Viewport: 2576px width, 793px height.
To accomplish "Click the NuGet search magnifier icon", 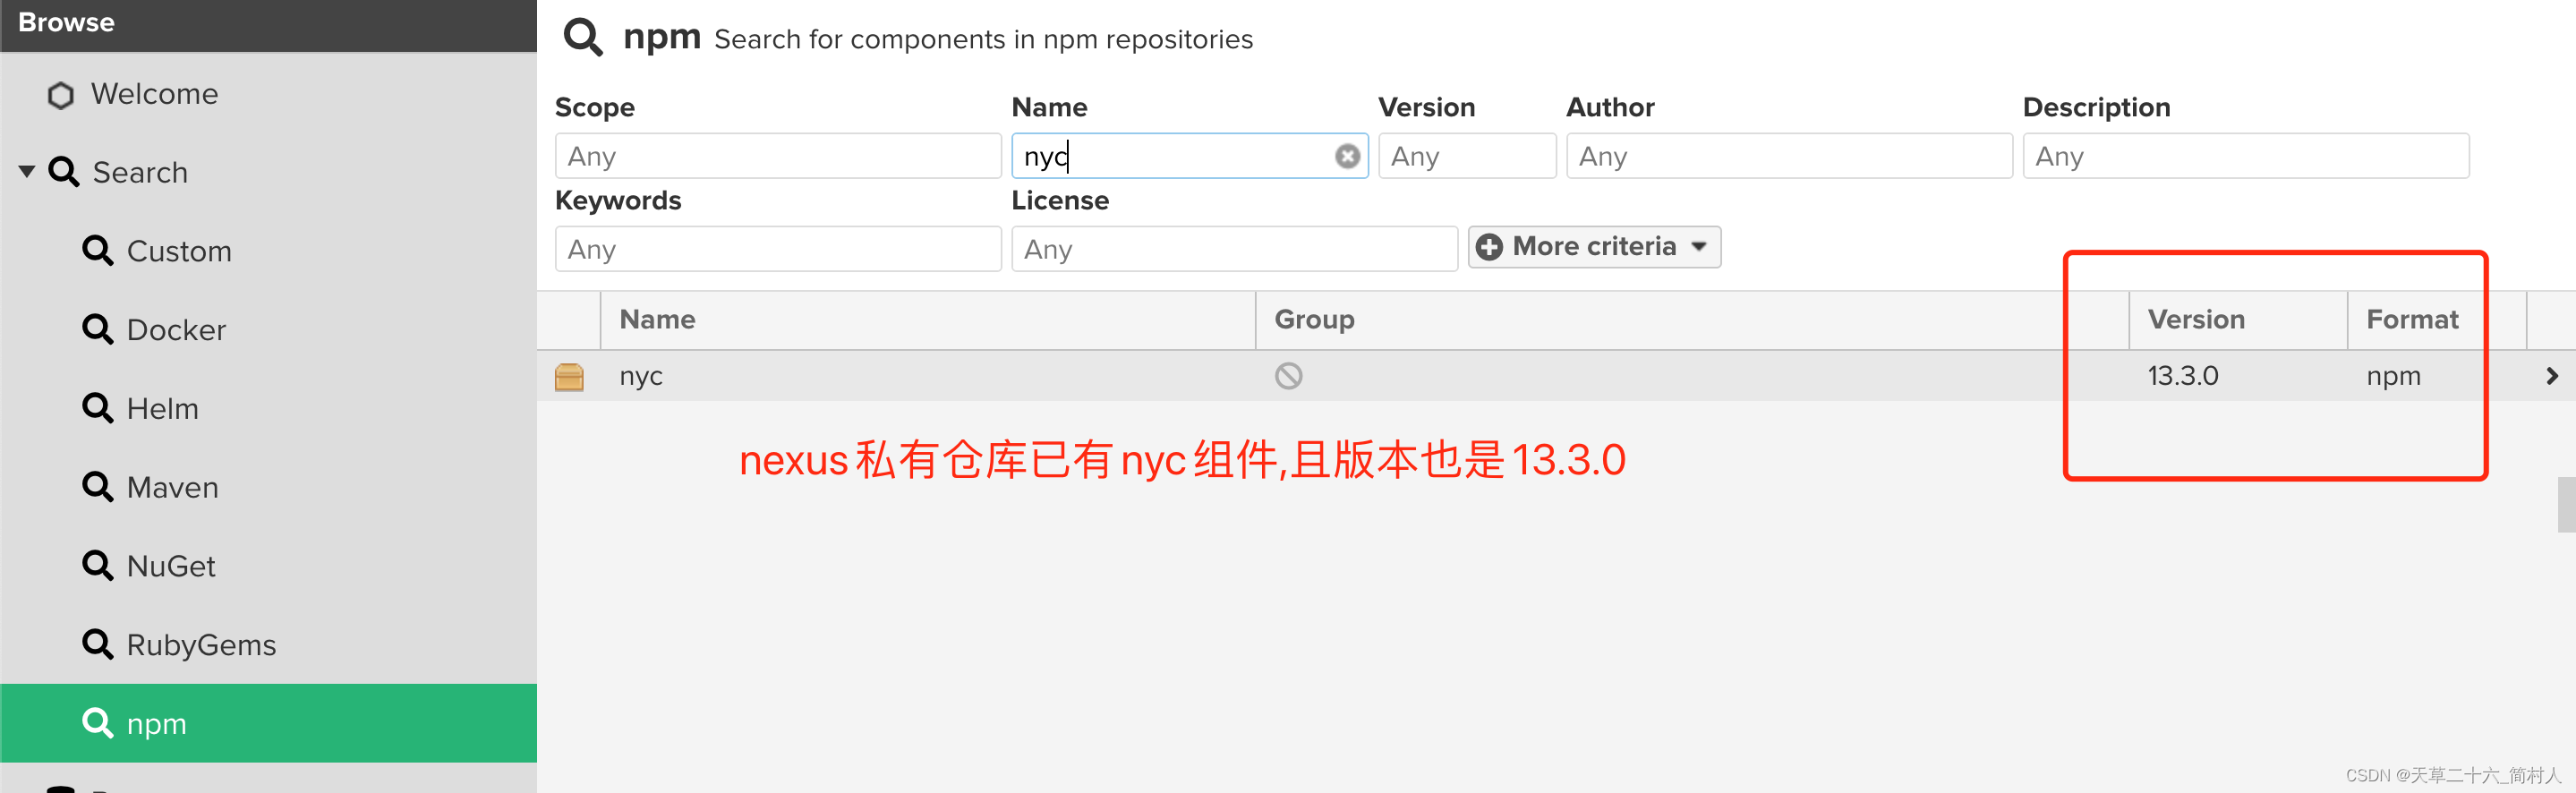I will pos(98,566).
